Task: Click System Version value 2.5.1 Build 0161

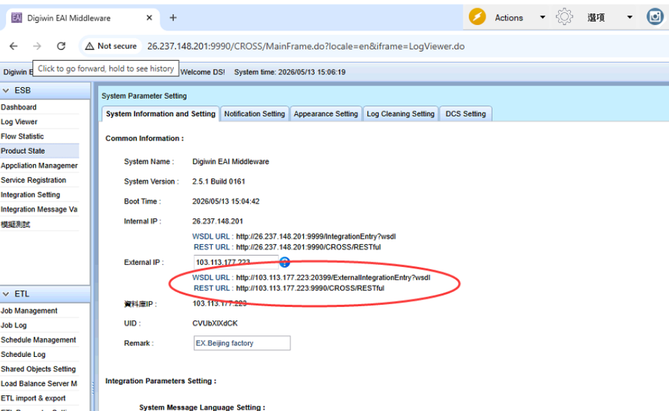Action: [218, 182]
